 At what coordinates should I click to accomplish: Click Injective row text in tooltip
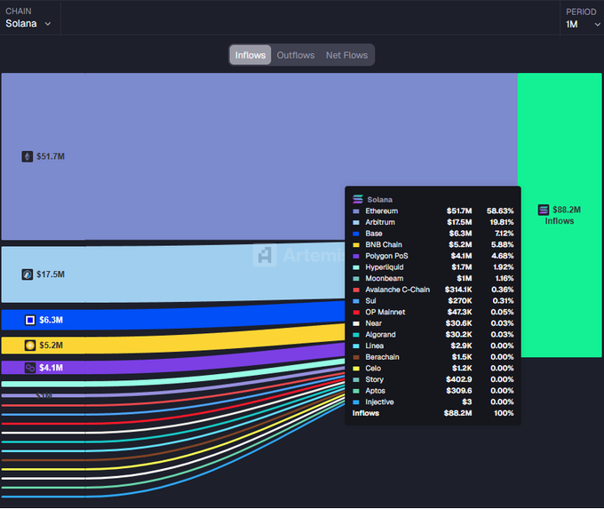(x=379, y=402)
